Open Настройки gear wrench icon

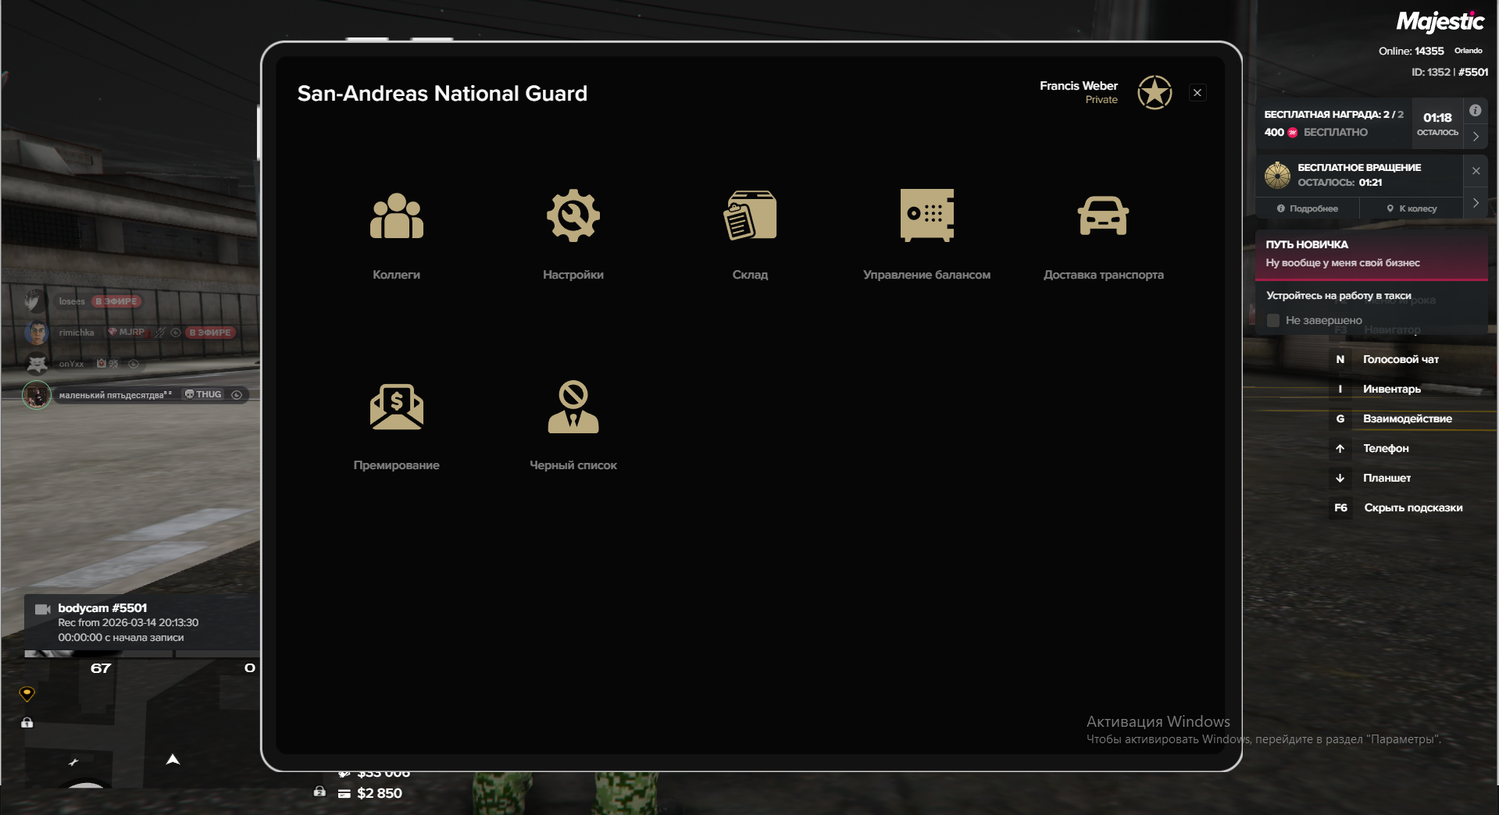[x=573, y=216]
